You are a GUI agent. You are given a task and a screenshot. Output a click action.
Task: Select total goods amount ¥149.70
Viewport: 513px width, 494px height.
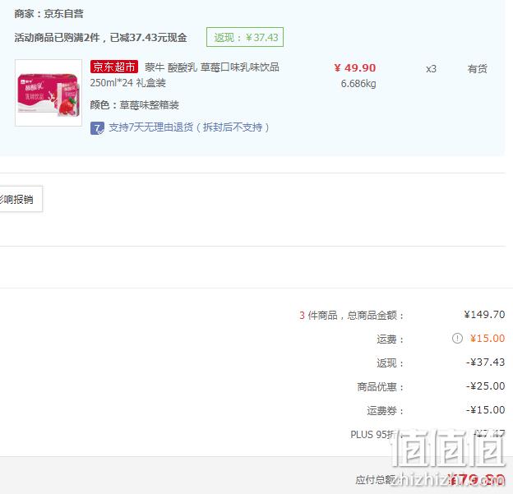click(484, 314)
